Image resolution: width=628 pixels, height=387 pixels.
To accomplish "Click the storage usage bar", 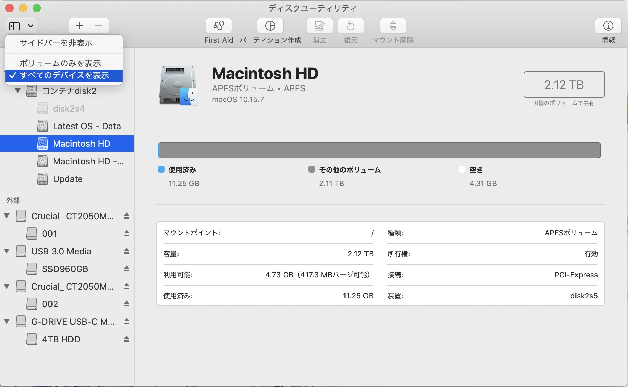I will 379,150.
